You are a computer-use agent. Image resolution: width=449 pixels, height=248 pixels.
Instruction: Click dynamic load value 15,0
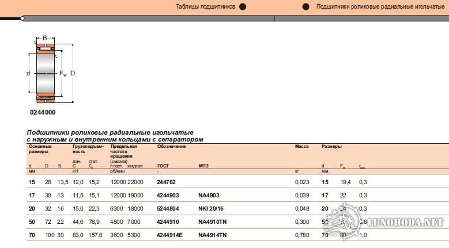pyautogui.click(x=78, y=208)
